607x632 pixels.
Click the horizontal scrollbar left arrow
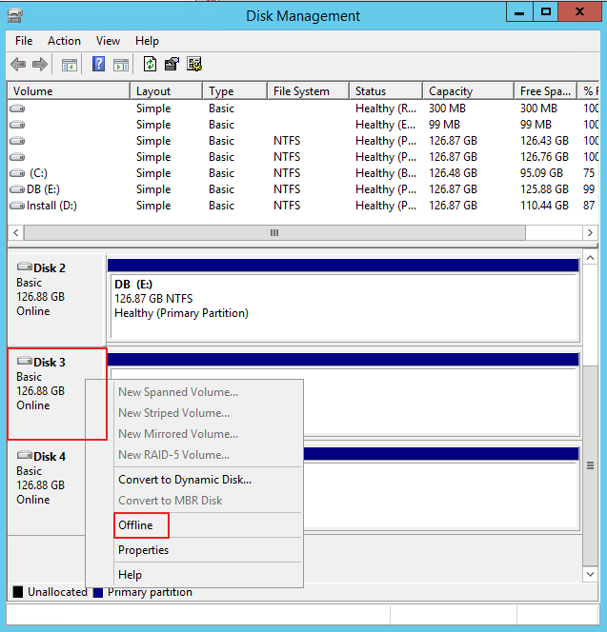[x=16, y=232]
